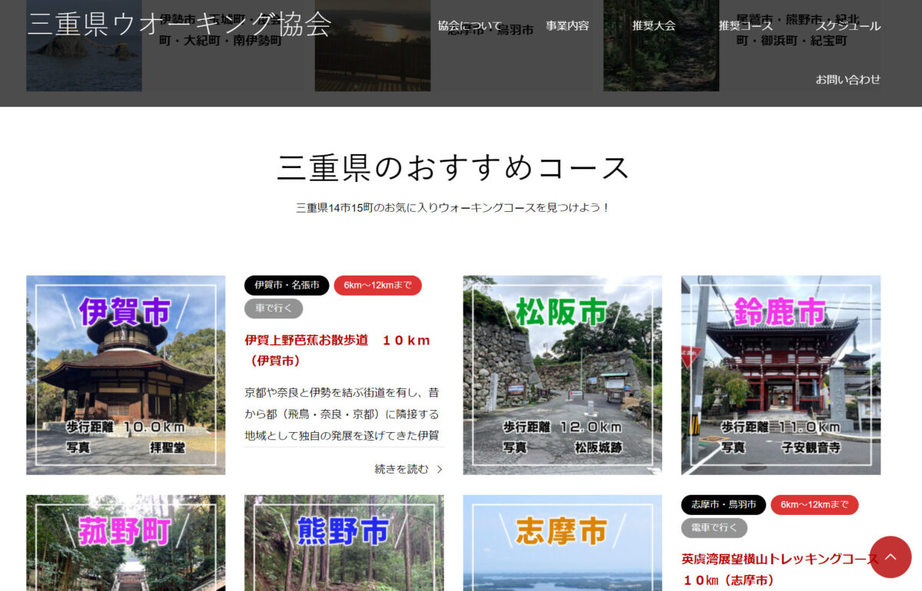Filter by the 伊賀市・名張市 tag
Image resolution: width=922 pixels, height=591 pixels.
pyautogui.click(x=287, y=286)
